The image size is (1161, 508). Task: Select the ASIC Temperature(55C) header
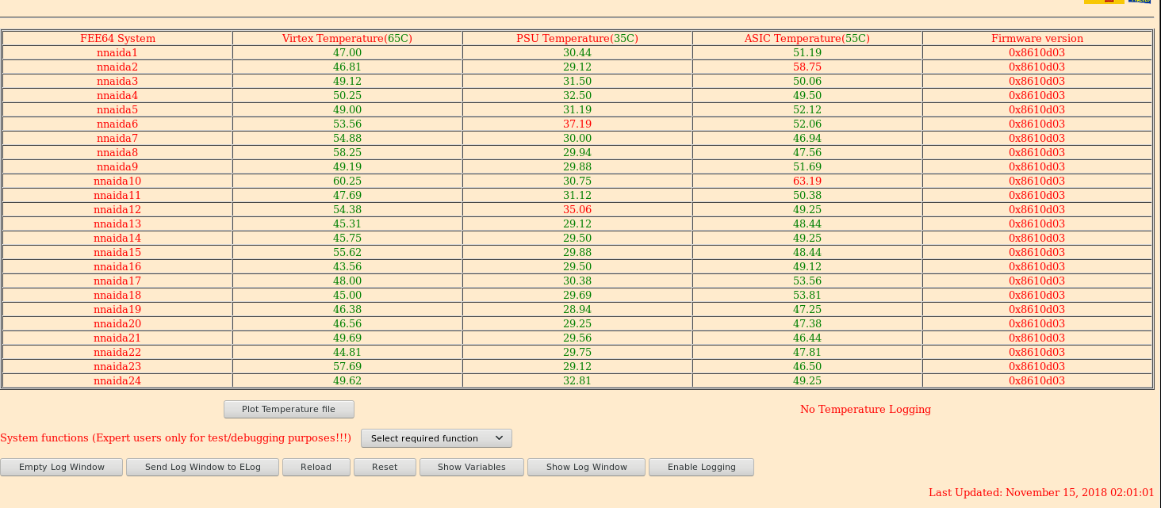(807, 38)
